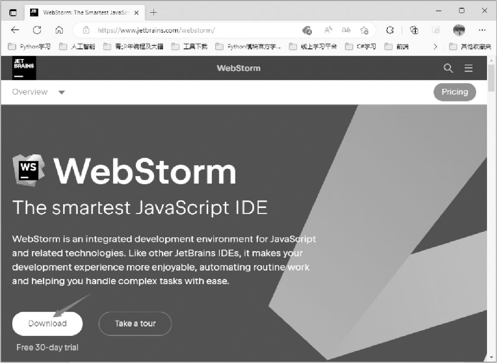
Task: Go back to the previous page
Action: click(15, 30)
